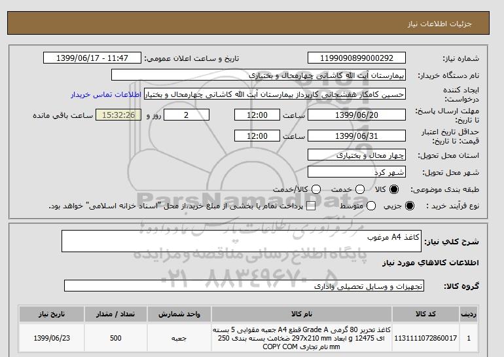Click the price validity date 1399/06/31
Image resolution: width=504 pixels, height=357 pixels.
pos(357,136)
